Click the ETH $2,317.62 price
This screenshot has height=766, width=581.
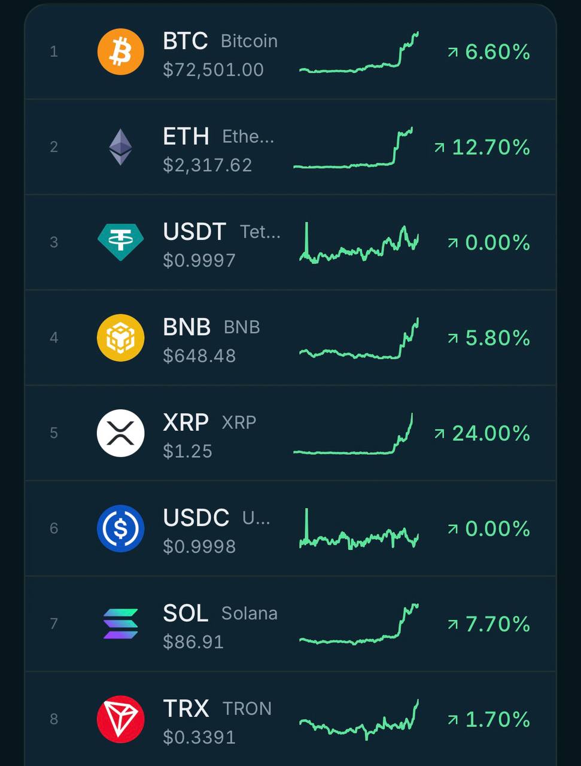208,165
